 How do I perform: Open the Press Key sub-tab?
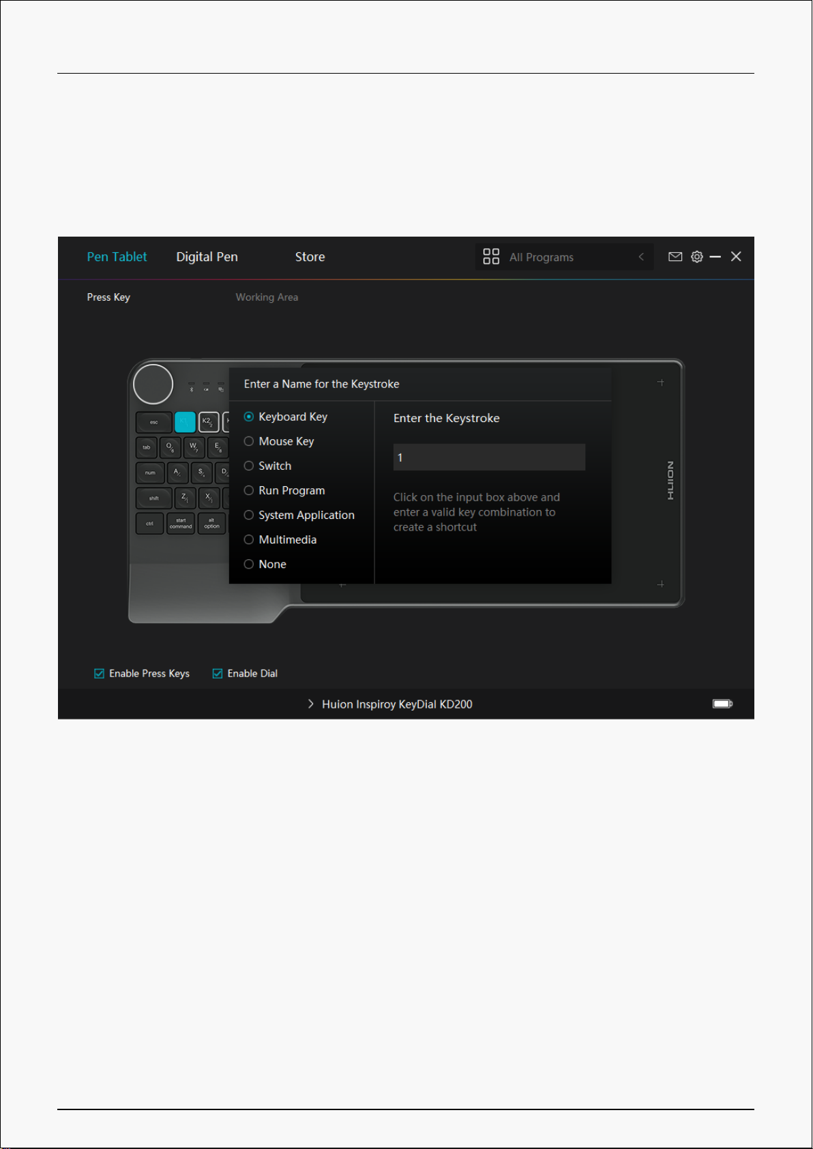pos(108,297)
